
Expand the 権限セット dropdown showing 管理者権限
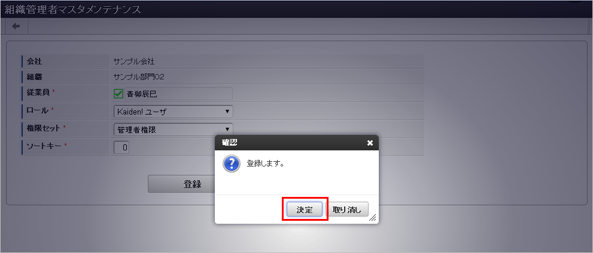173,129
